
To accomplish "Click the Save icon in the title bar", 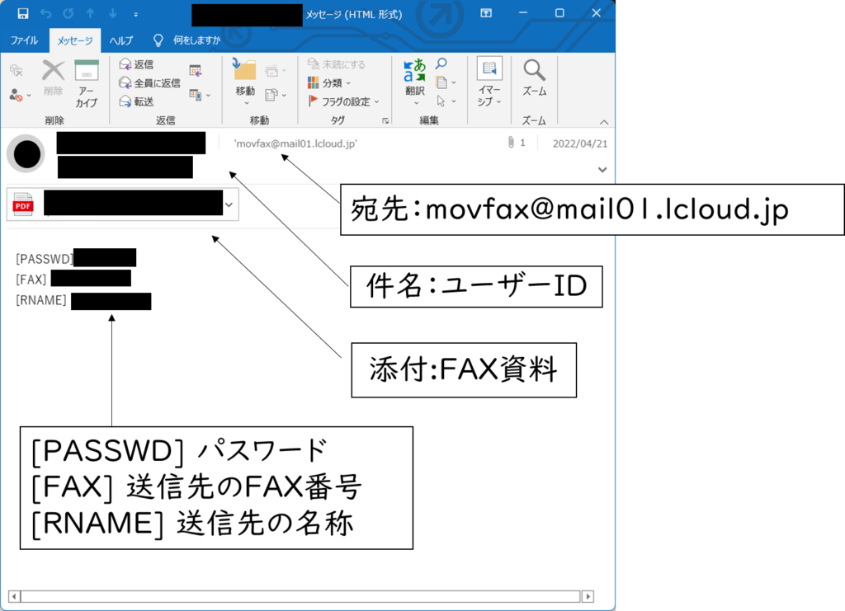I will coord(22,13).
